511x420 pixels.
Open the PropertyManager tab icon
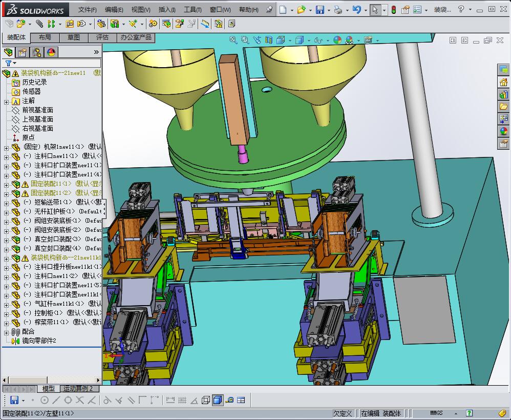click(23, 52)
